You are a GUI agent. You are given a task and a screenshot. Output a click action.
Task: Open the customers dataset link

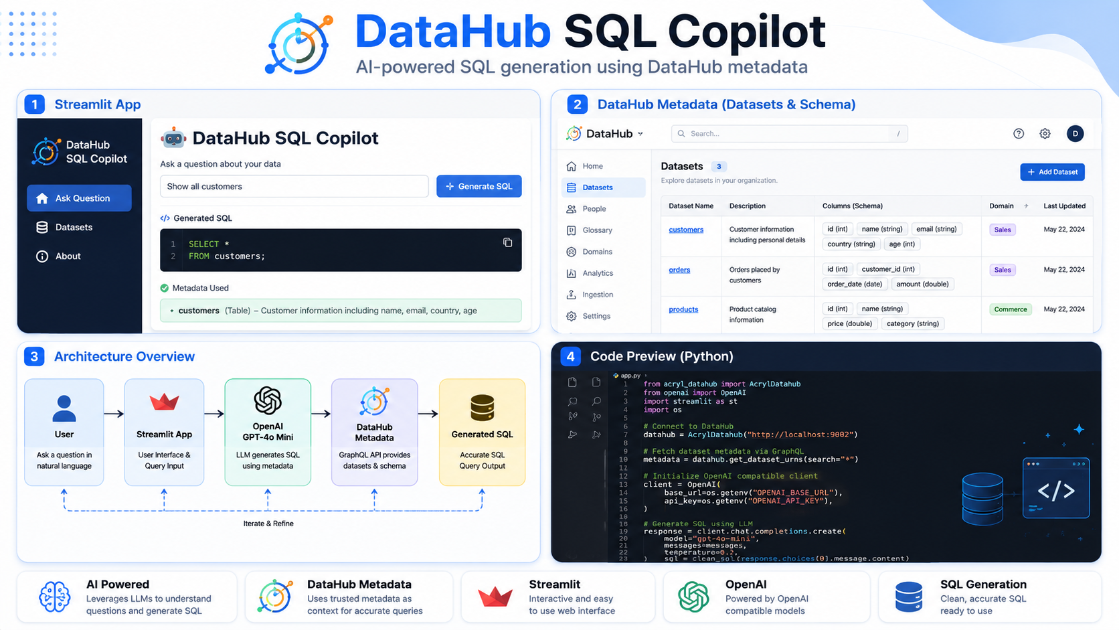[686, 230]
